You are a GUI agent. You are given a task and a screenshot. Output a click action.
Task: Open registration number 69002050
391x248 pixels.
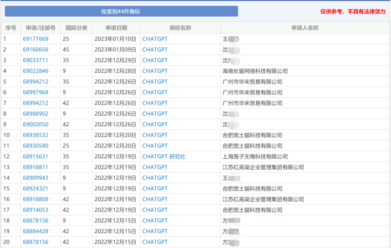35,125
